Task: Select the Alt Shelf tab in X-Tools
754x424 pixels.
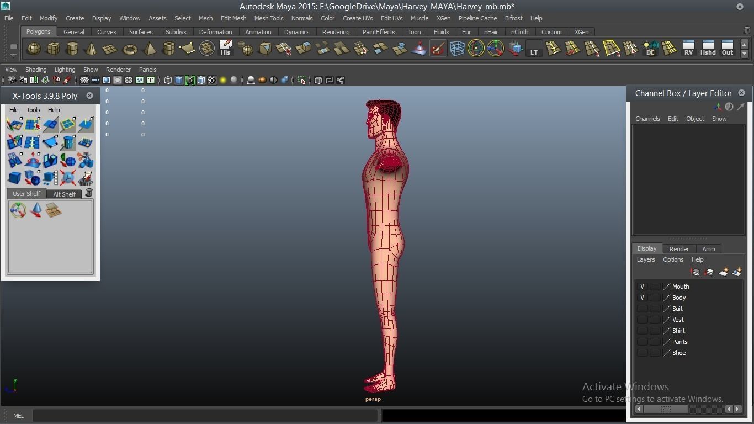Action: tap(64, 194)
